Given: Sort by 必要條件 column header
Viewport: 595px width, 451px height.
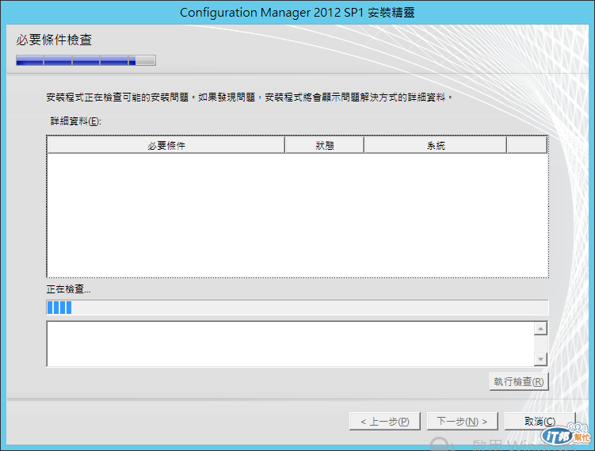Looking at the screenshot, I should pyautogui.click(x=166, y=145).
